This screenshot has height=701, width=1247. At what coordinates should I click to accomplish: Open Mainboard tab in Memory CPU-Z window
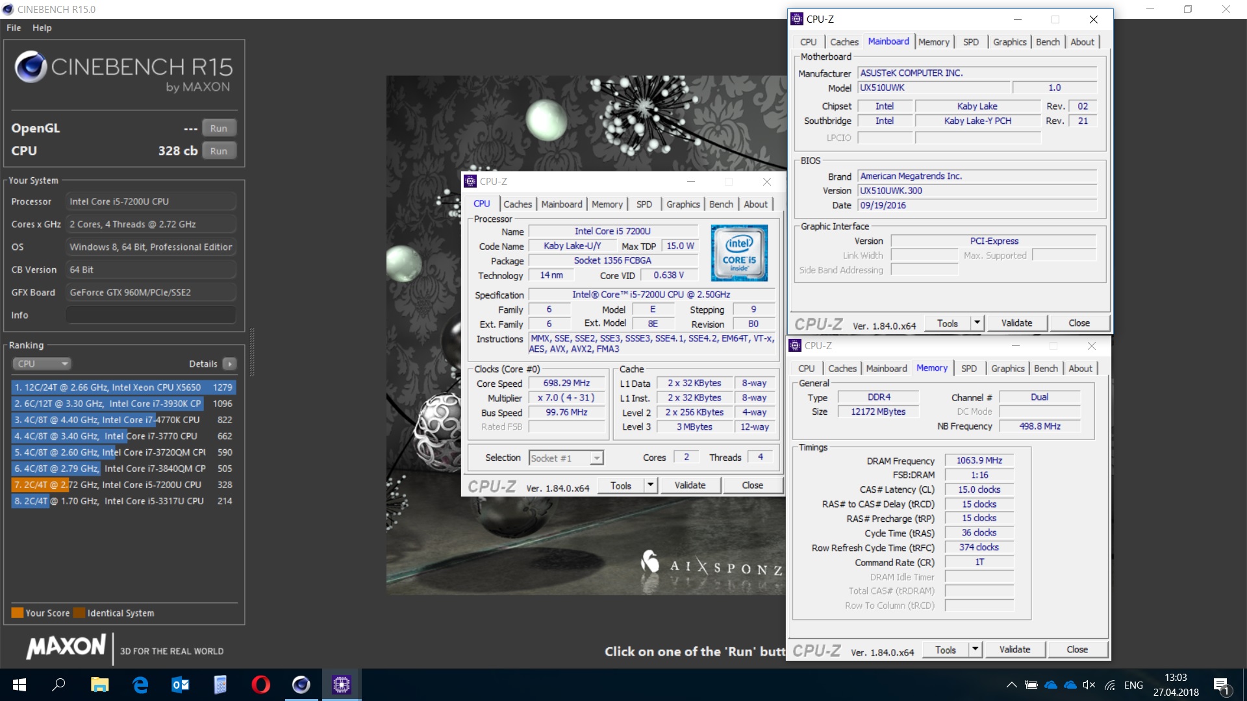(x=887, y=369)
